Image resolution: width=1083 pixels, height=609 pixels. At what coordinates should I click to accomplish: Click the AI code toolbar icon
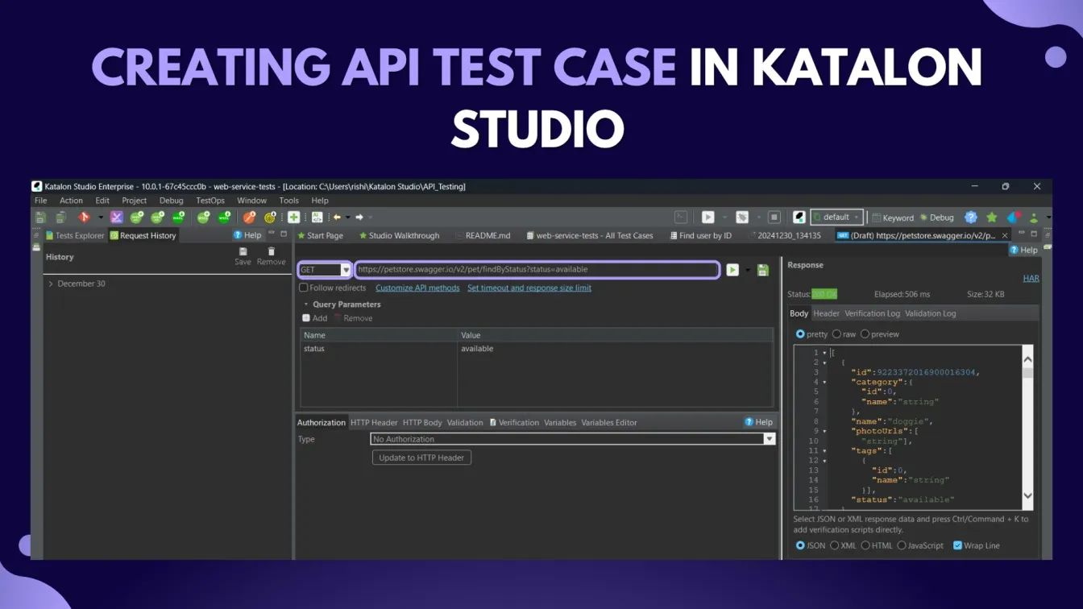[317, 217]
